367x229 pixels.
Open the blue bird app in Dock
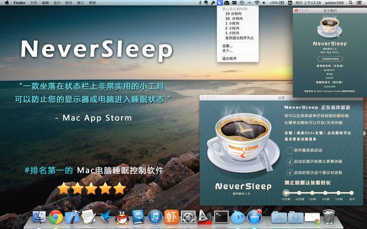106,217
